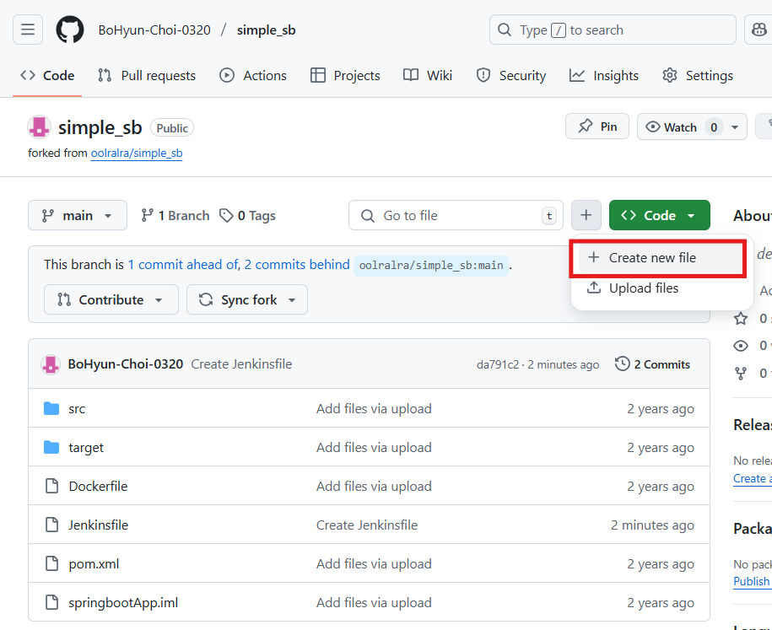Click Add files via upload in pom.xml row
The image size is (772, 630).
pyautogui.click(x=374, y=563)
